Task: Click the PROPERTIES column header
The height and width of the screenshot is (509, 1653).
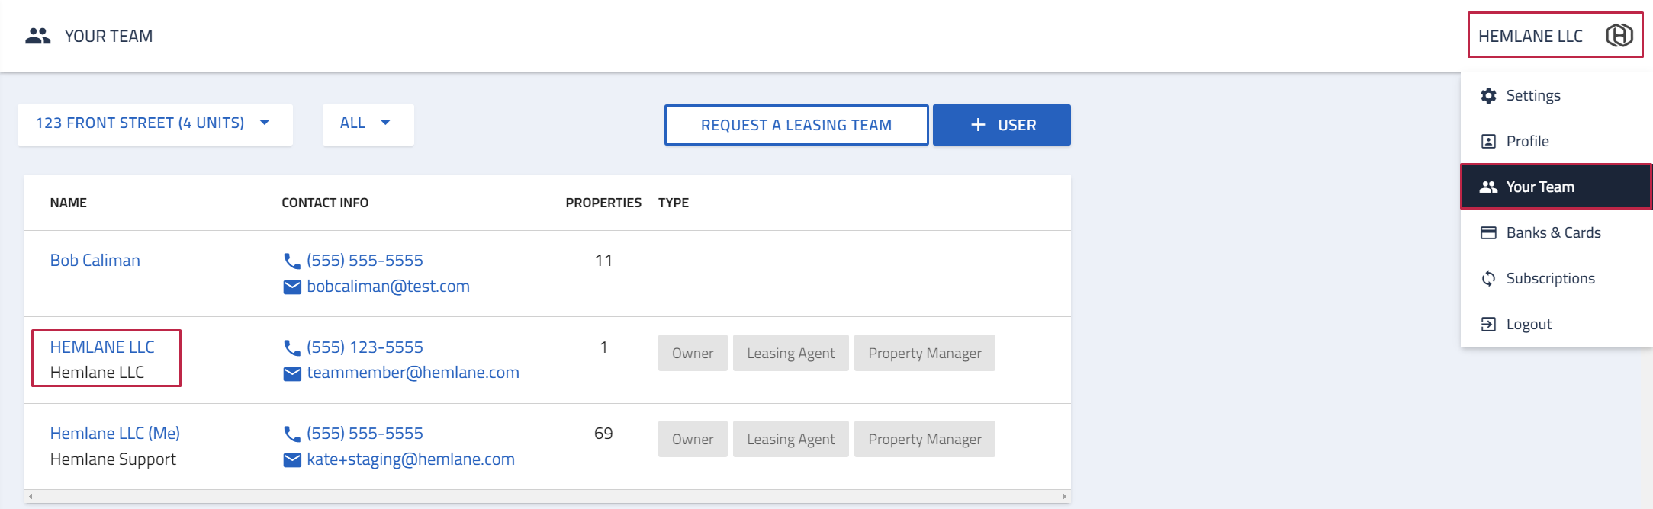Action: click(603, 203)
